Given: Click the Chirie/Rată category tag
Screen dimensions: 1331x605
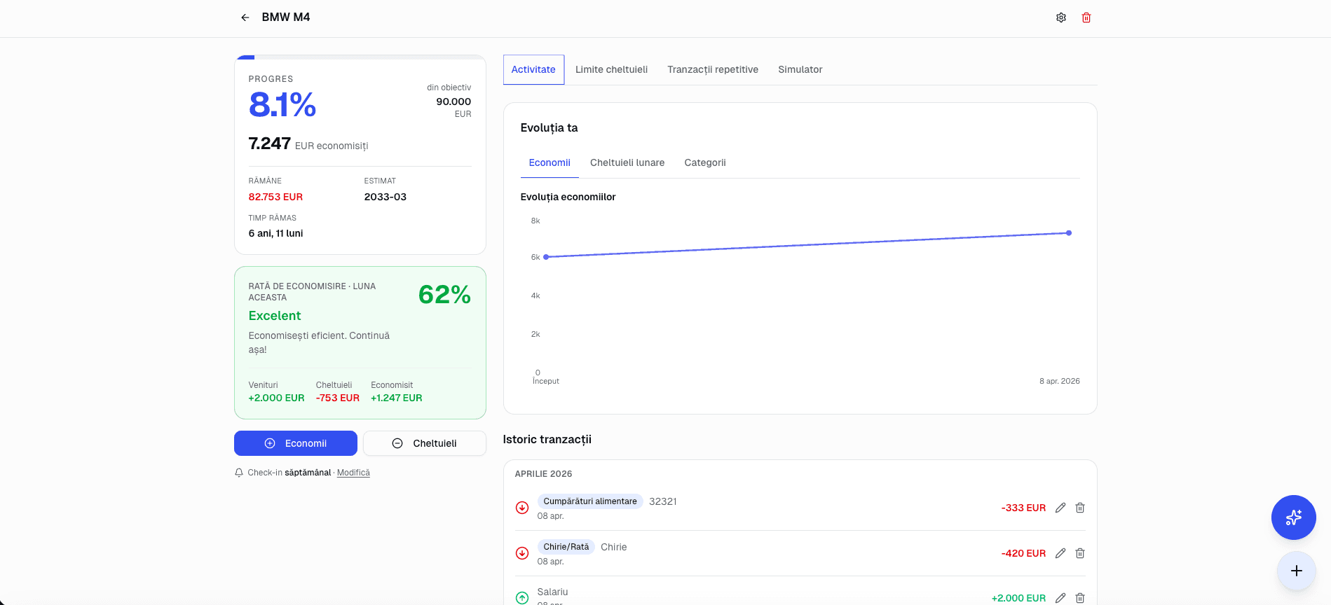Looking at the screenshot, I should coord(566,547).
